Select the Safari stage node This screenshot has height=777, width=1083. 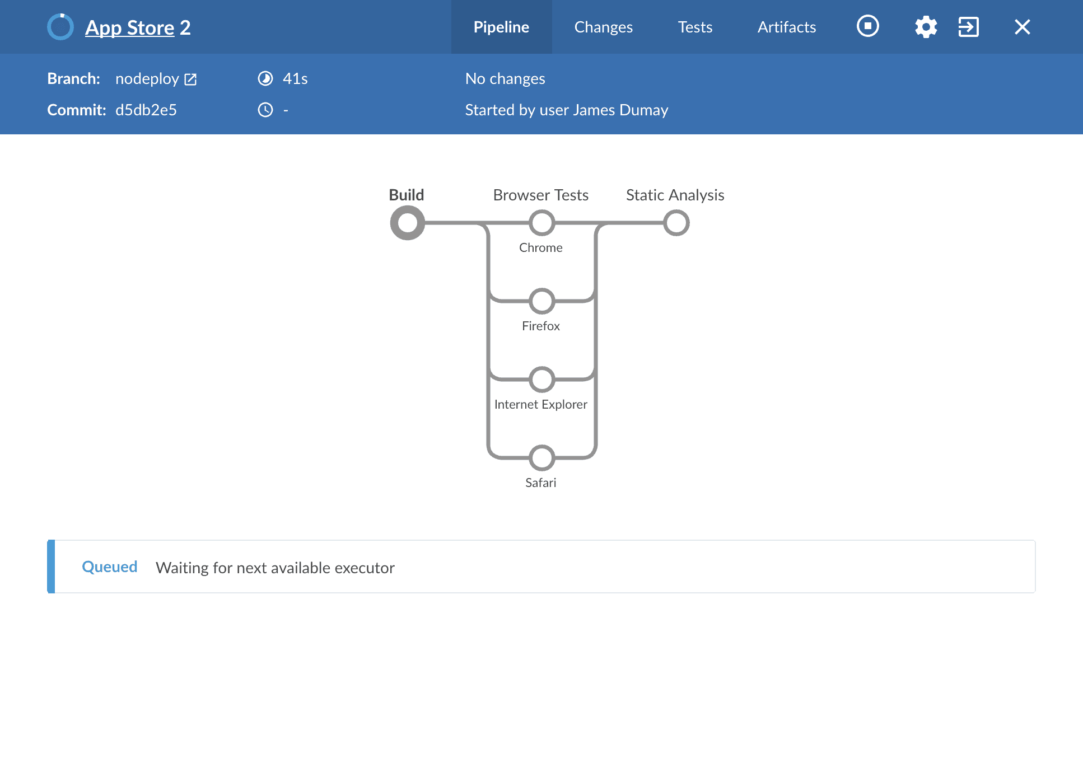pos(541,458)
